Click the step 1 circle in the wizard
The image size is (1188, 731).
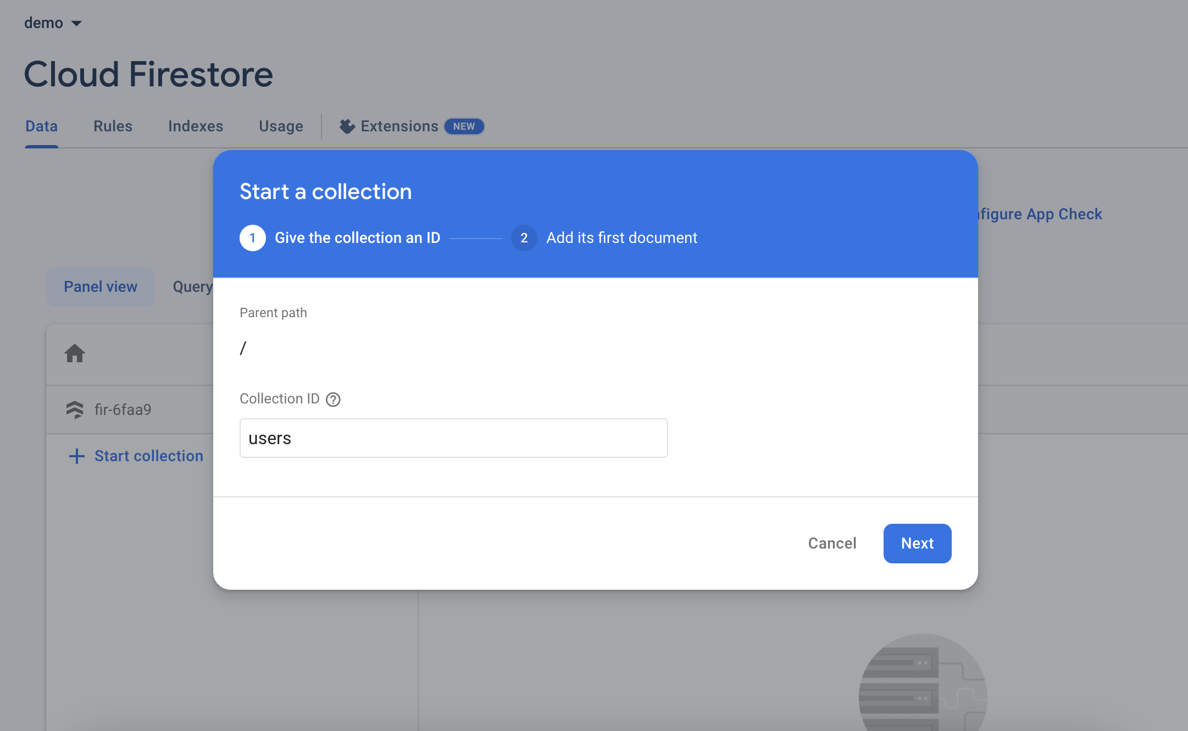253,238
